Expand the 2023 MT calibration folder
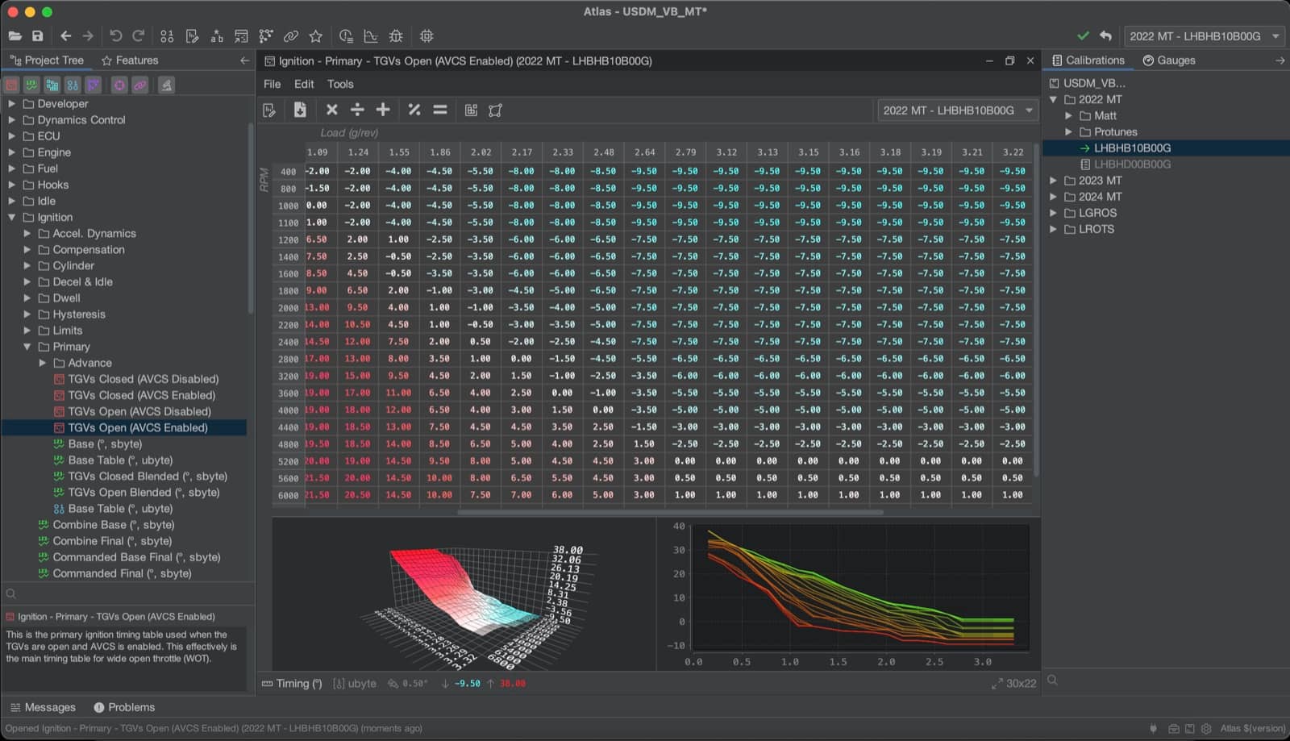The width and height of the screenshot is (1290, 741). (1053, 181)
